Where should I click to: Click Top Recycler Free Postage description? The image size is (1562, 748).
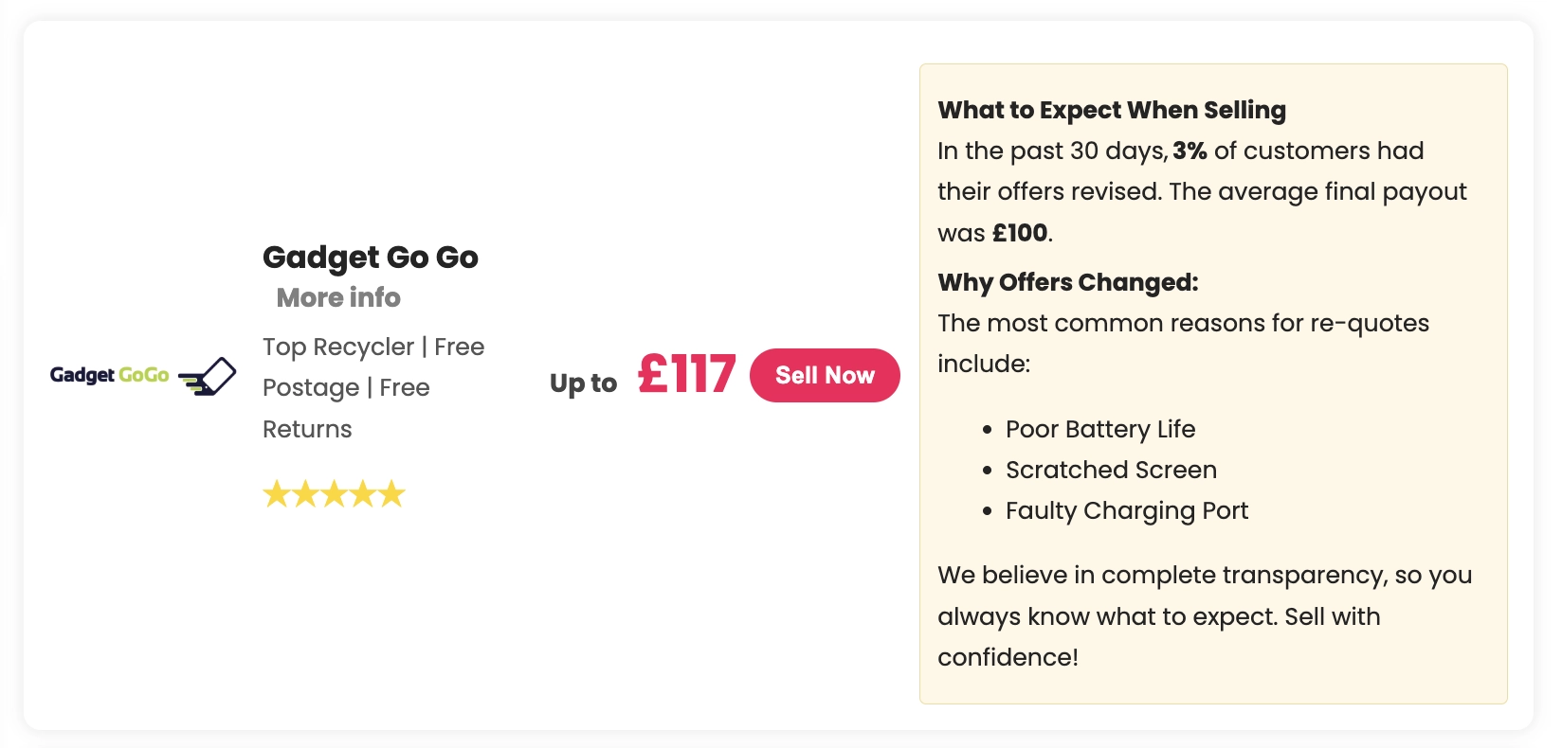point(373,387)
